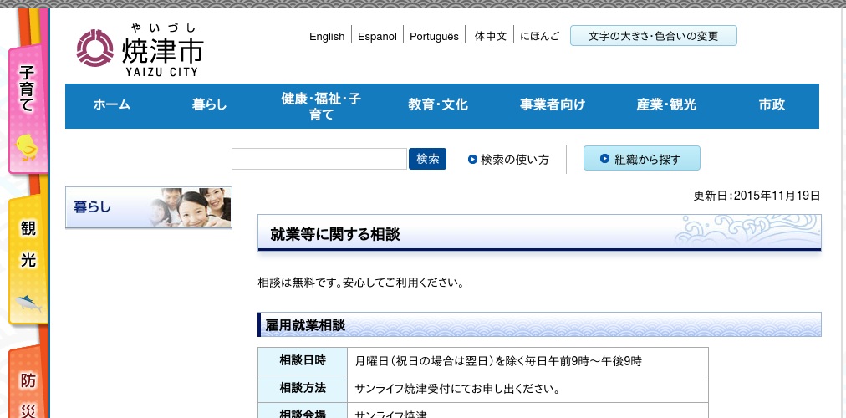Open 健康・福祉・子育て navigation item
This screenshot has height=418, width=846.
tap(321, 106)
